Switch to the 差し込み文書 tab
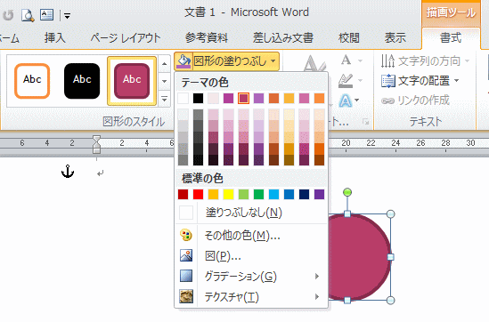The width and height of the screenshot is (489, 322). 283,38
